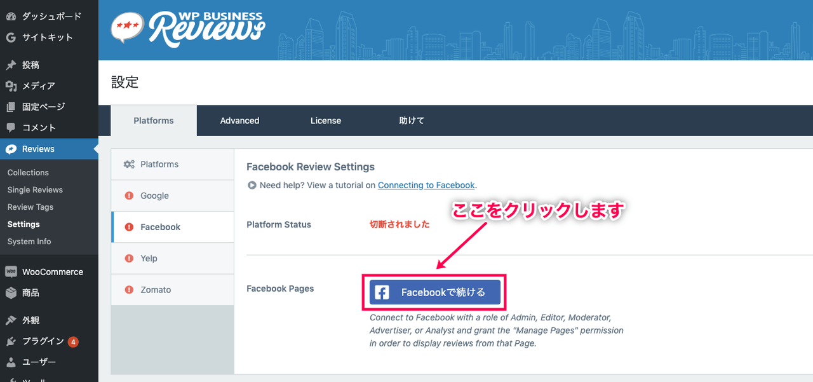Open System Info submenu item
The image size is (813, 382).
point(29,242)
